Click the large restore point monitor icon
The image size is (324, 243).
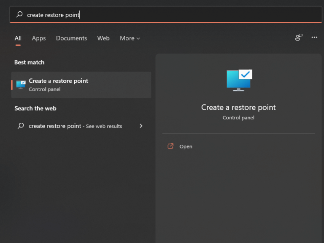click(239, 80)
